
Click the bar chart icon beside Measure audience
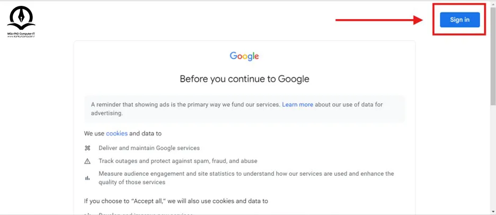87,178
